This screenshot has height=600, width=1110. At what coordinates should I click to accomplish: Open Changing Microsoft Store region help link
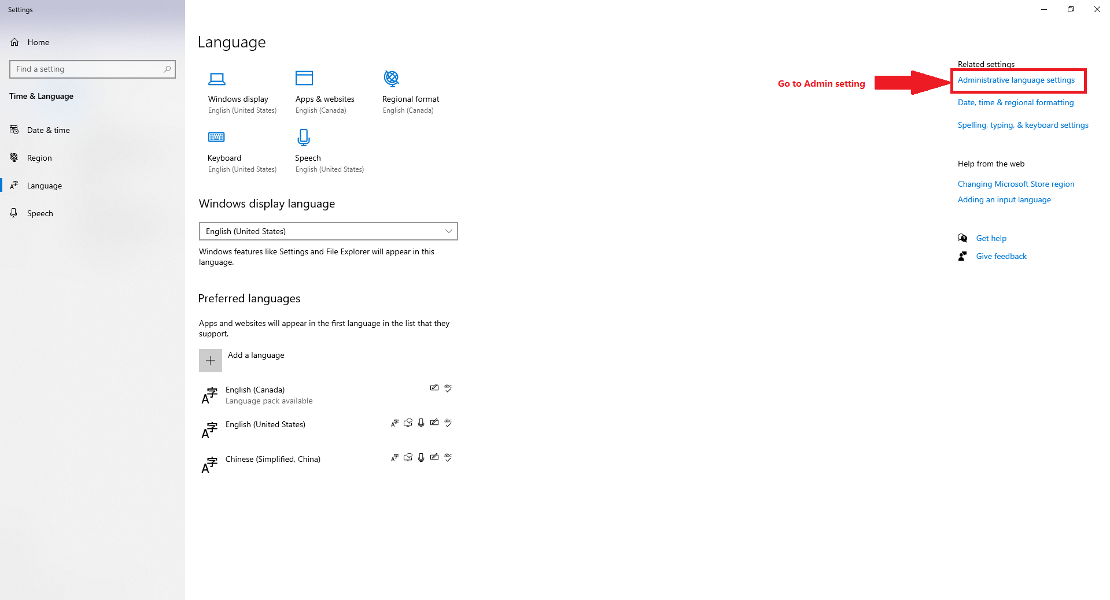click(1016, 184)
